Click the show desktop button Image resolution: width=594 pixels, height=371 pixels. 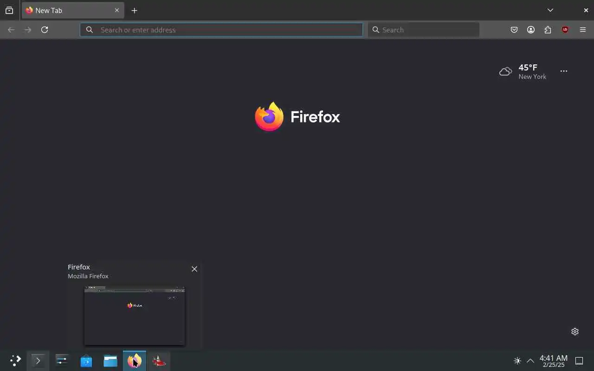(579, 361)
